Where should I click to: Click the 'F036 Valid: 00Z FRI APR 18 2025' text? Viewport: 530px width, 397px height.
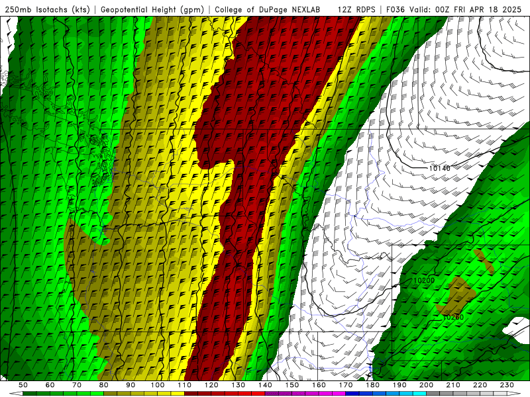[x=454, y=9]
